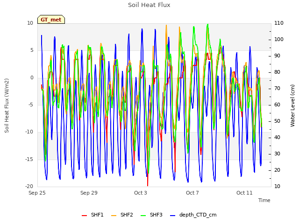The height and width of the screenshot is (224, 299).
Task: Click the 0 left axis tick label
Action: [32, 78]
